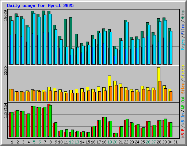Screen dimensions: 187x146
Task: Click weekend day 6 axis label
Action: [x=39, y=142]
